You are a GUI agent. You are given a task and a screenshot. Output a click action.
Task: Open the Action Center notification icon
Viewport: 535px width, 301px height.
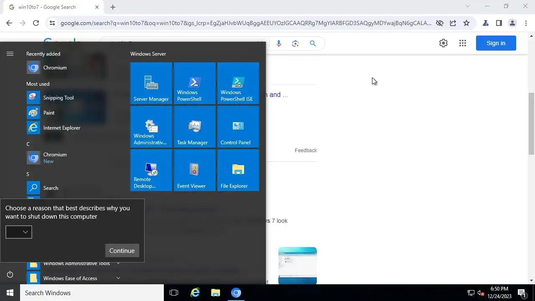522,293
